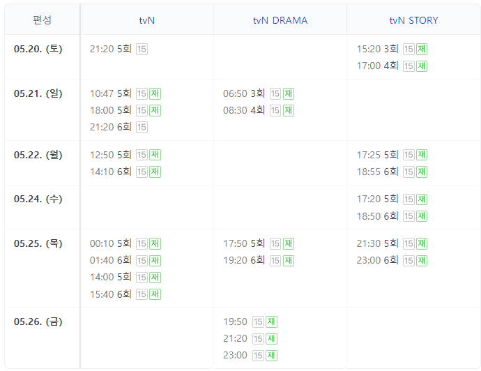Select the 15:20 3회 tvN STORY entry
Viewport: 481px width, 371px height.
click(378, 49)
